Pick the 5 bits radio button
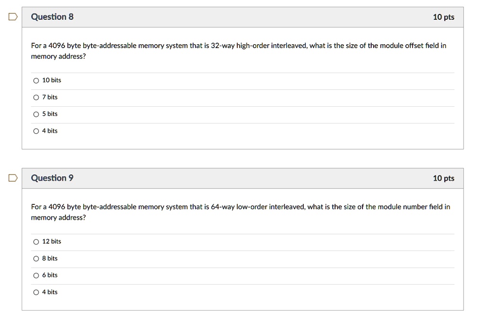 [x=36, y=114]
